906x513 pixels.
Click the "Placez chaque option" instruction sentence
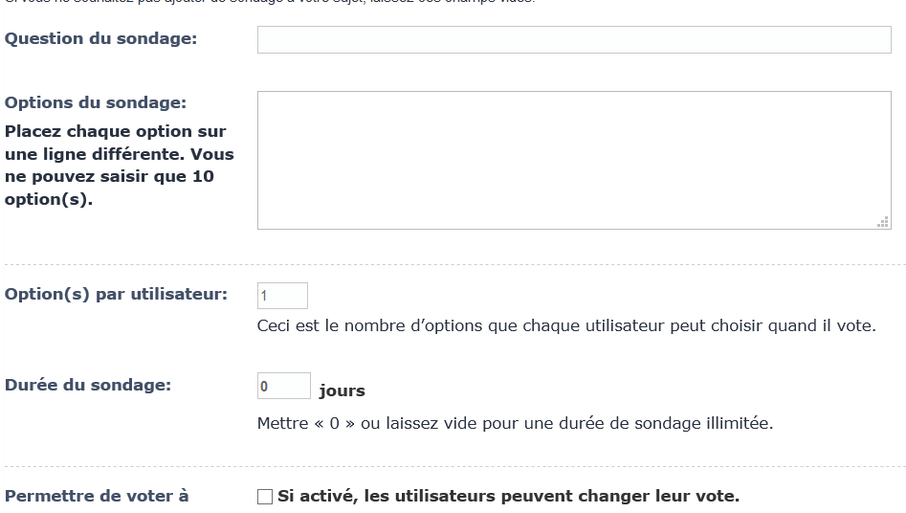[115, 132]
